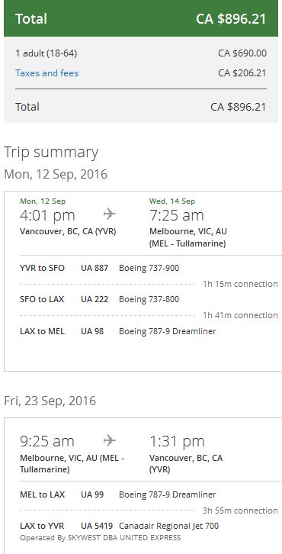Click the outbound flight airplane icon

point(110,214)
